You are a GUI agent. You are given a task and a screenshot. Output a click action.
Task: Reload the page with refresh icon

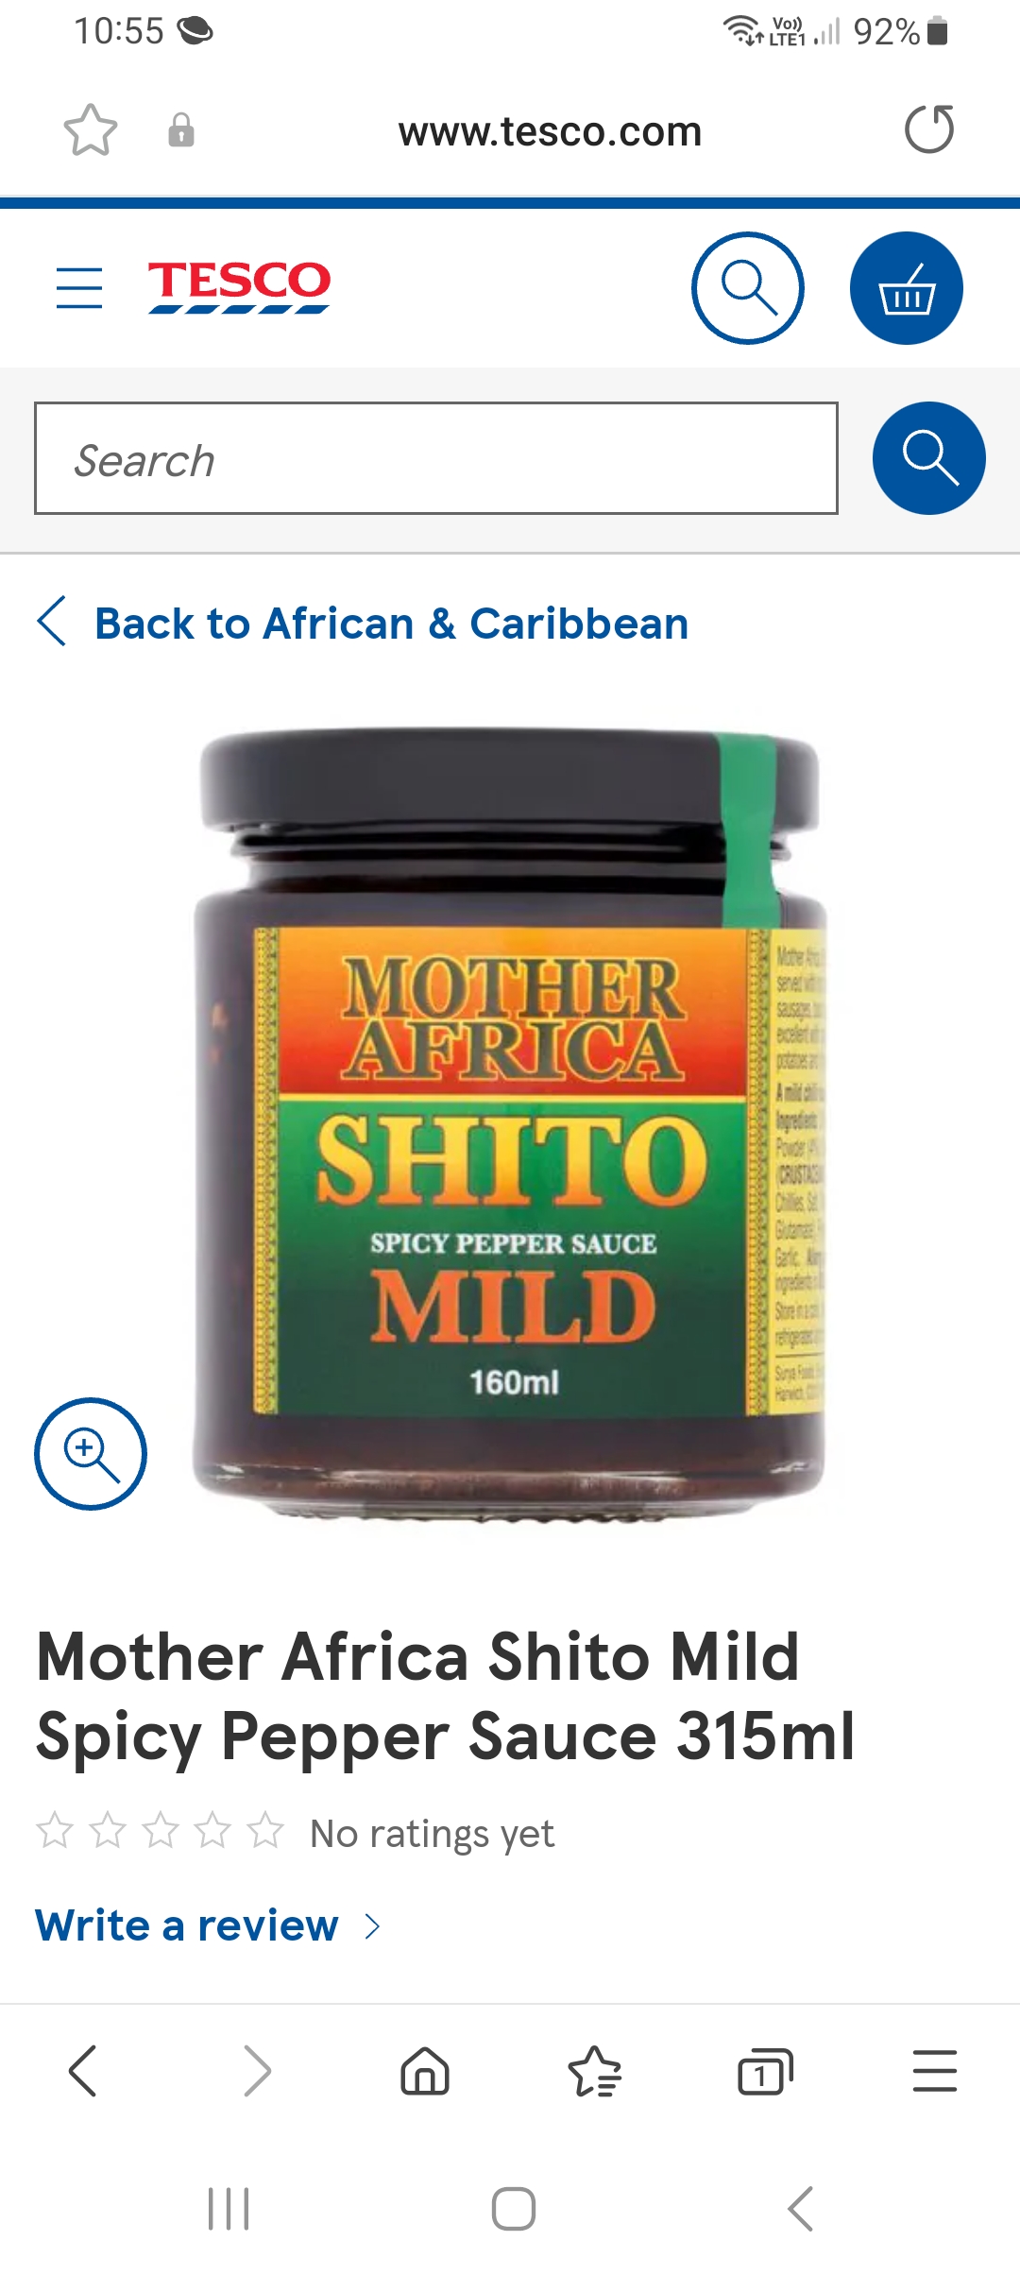929,129
